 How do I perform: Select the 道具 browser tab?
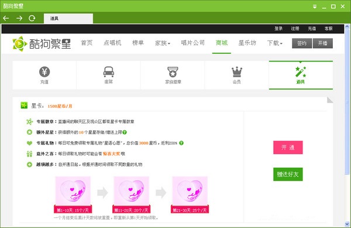point(68,18)
